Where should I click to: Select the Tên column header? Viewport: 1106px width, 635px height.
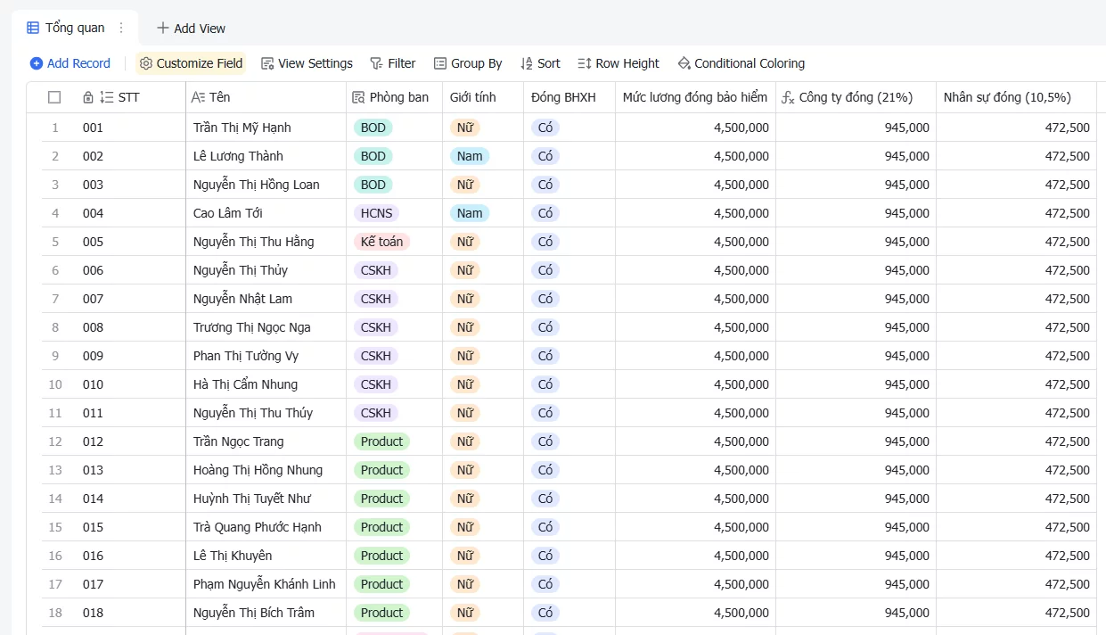(266, 97)
